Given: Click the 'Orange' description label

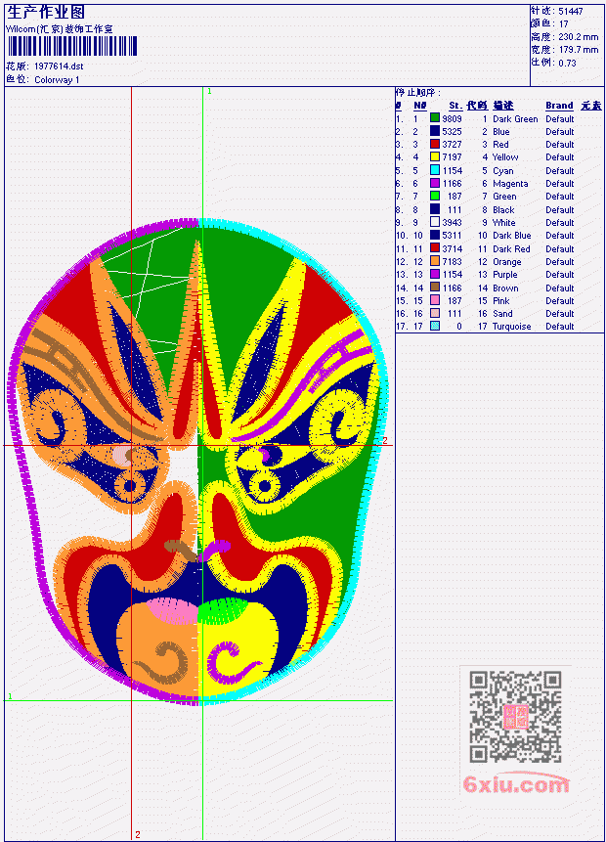Looking at the screenshot, I should click(x=507, y=262).
